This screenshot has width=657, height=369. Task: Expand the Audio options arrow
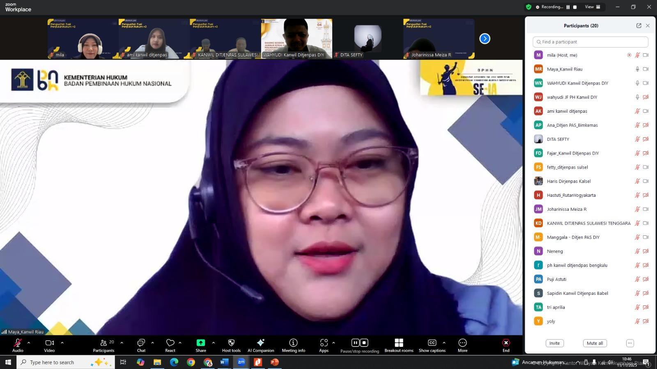pyautogui.click(x=29, y=342)
